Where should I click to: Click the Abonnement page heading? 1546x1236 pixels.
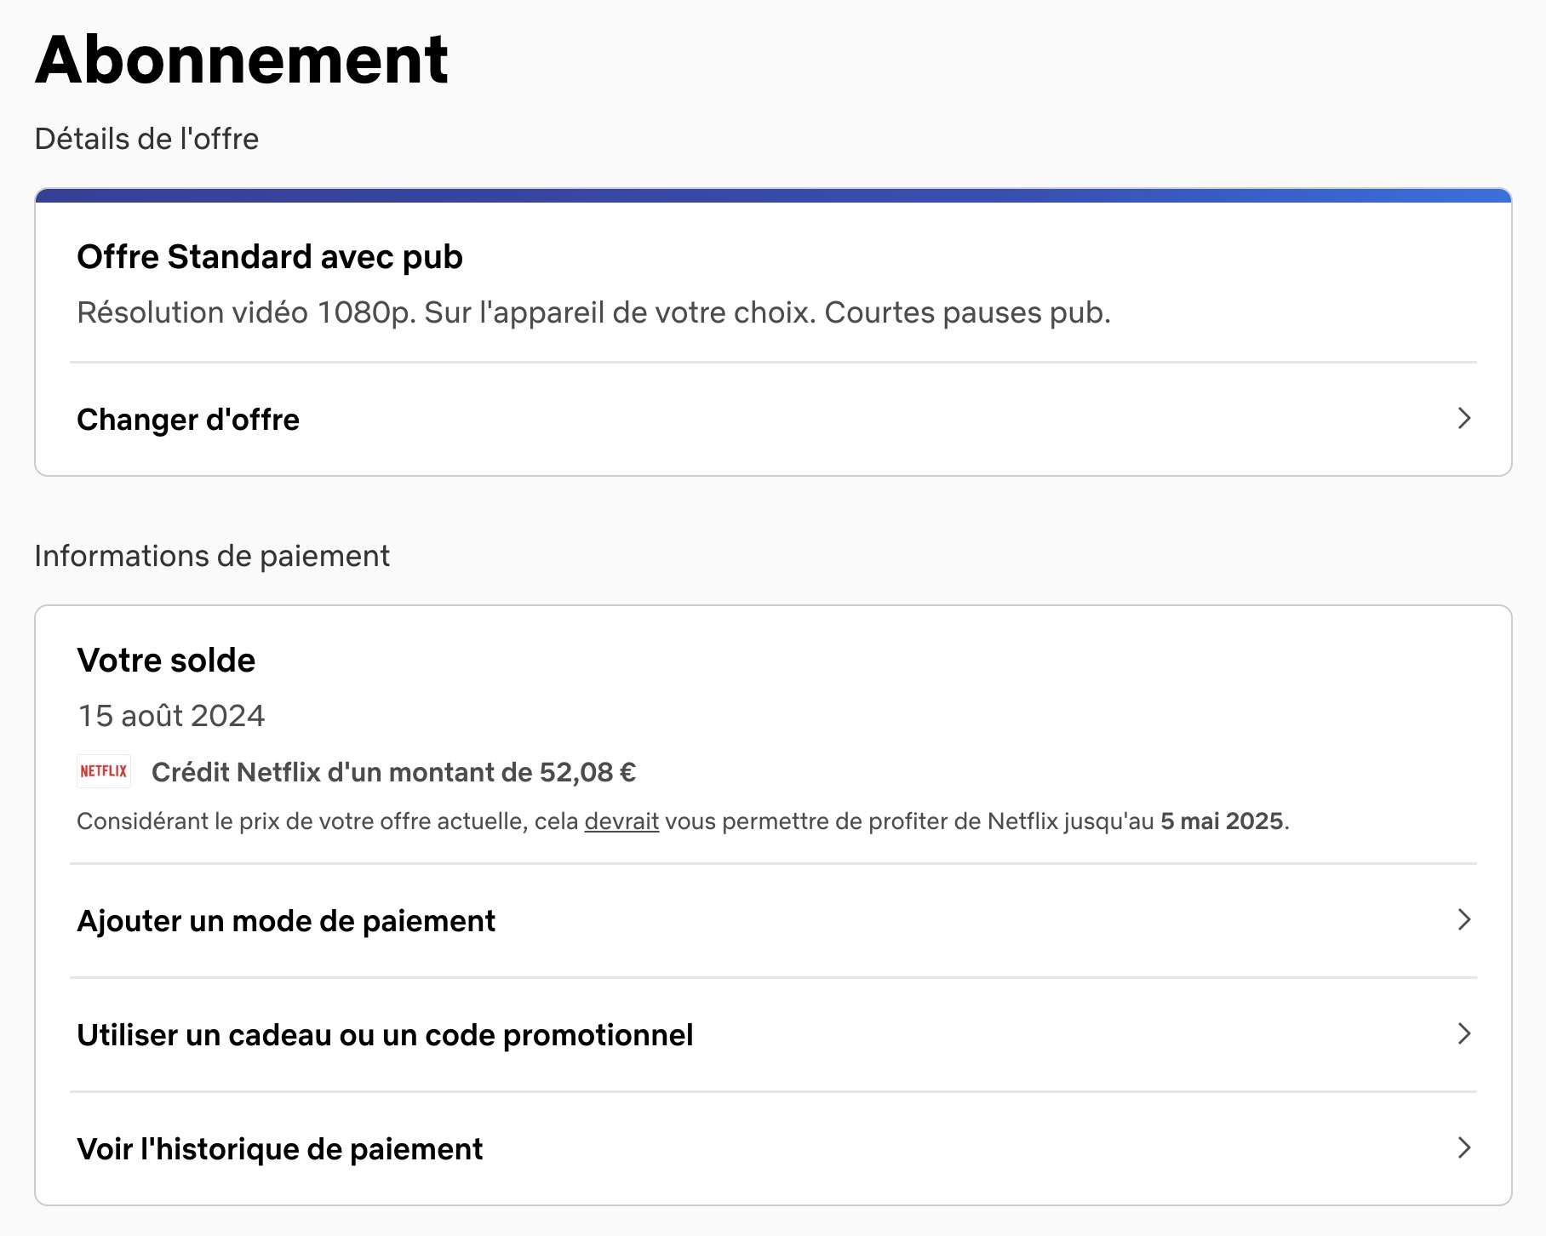[242, 60]
